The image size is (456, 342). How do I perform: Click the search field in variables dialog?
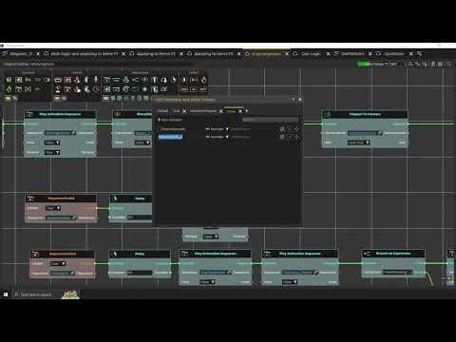click(x=271, y=120)
